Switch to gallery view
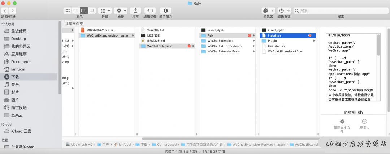 point(92,10)
